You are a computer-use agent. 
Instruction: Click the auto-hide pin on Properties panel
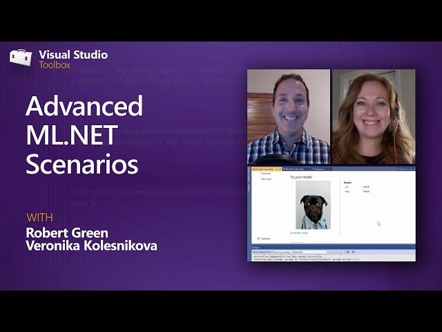(x=411, y=169)
